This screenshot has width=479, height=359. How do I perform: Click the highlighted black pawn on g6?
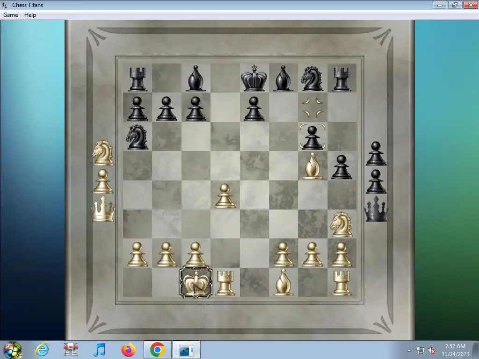(x=312, y=137)
